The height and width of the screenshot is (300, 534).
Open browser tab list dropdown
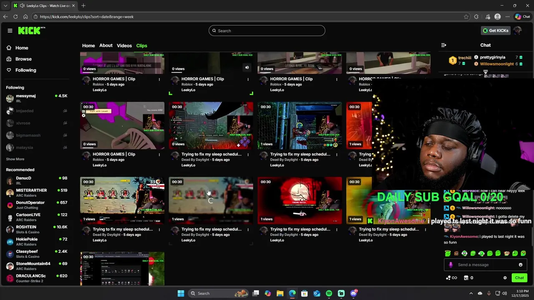click(x=5, y=5)
